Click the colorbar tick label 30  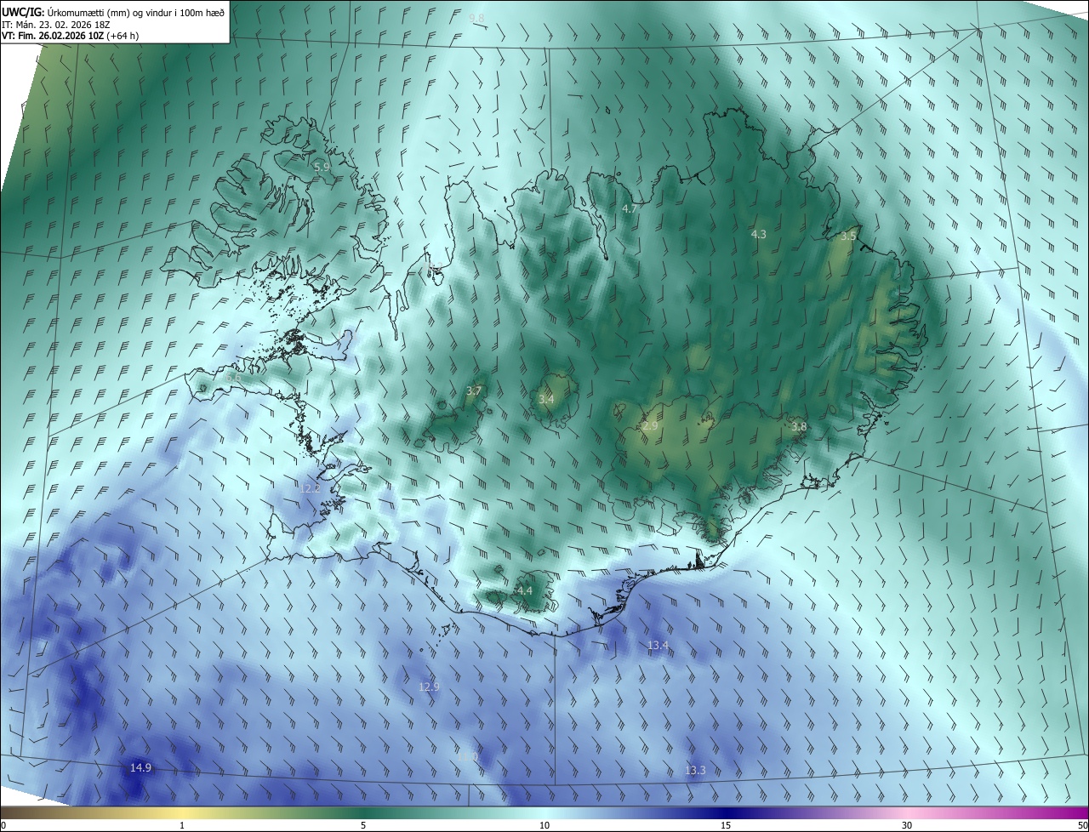907,825
